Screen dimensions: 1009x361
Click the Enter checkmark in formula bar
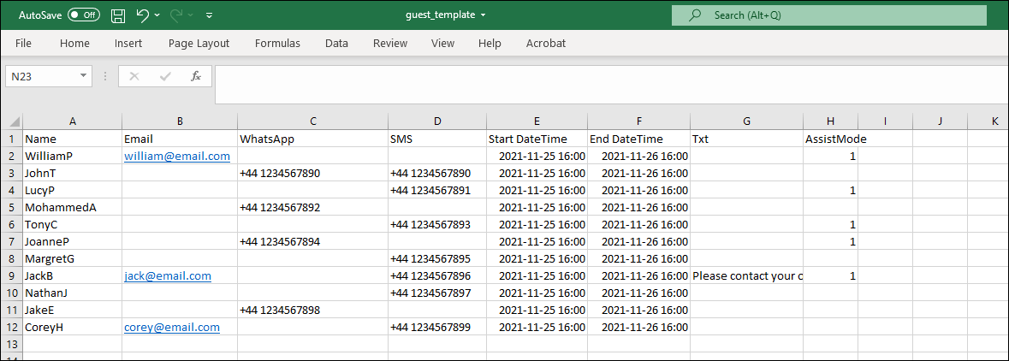pos(164,76)
